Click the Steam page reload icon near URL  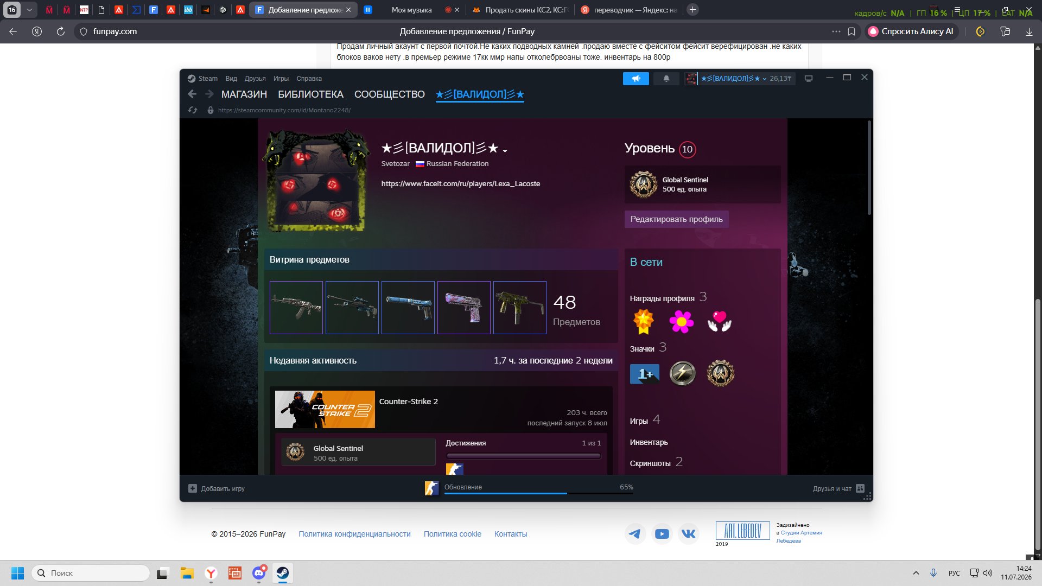coord(193,110)
